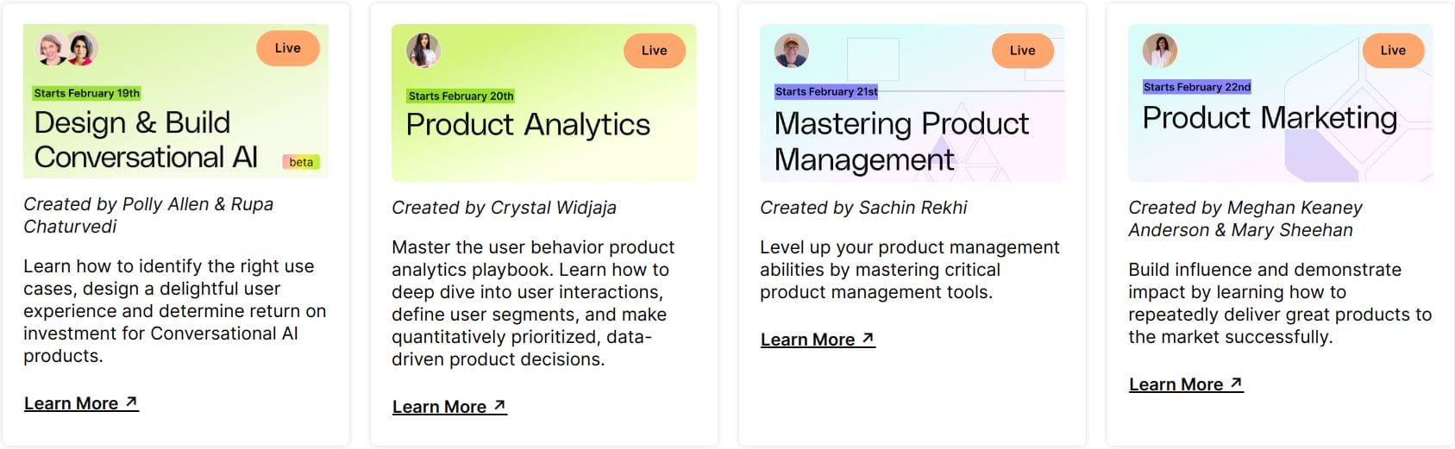
Task: Open Learn More for Product Marketing course
Action: tap(1186, 384)
